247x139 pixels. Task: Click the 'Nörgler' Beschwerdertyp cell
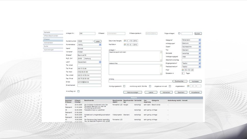click(126, 105)
